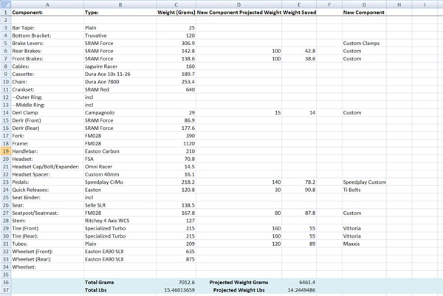Click the 'Weight Saved' header cell
Viewport: 443px width, 296px height.
click(299, 13)
